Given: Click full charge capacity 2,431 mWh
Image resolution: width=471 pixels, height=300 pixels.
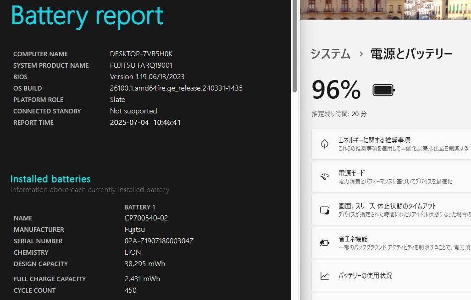Looking at the screenshot, I should (x=142, y=279).
